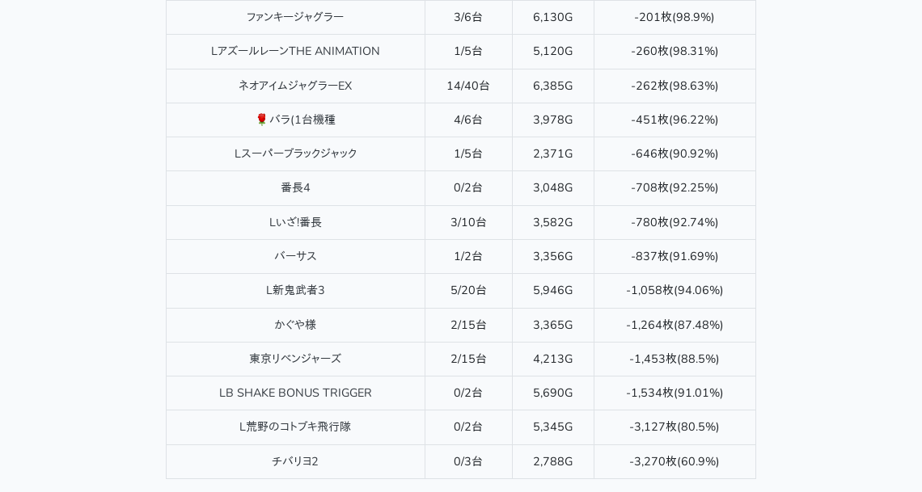Image resolution: width=922 pixels, height=492 pixels.
Task: Click LアズールレーンTHE ANIMATION row title
Action: 295,51
